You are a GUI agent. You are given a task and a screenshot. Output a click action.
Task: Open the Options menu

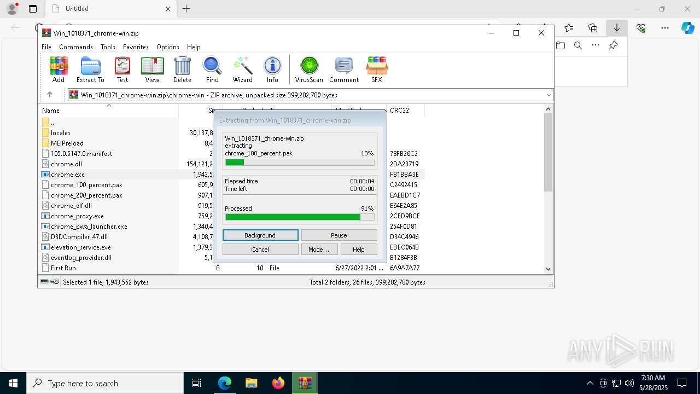[168, 47]
